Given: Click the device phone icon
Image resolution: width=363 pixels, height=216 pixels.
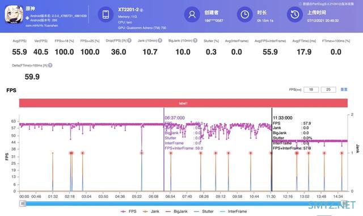Looking at the screenshot, I should [105, 14].
